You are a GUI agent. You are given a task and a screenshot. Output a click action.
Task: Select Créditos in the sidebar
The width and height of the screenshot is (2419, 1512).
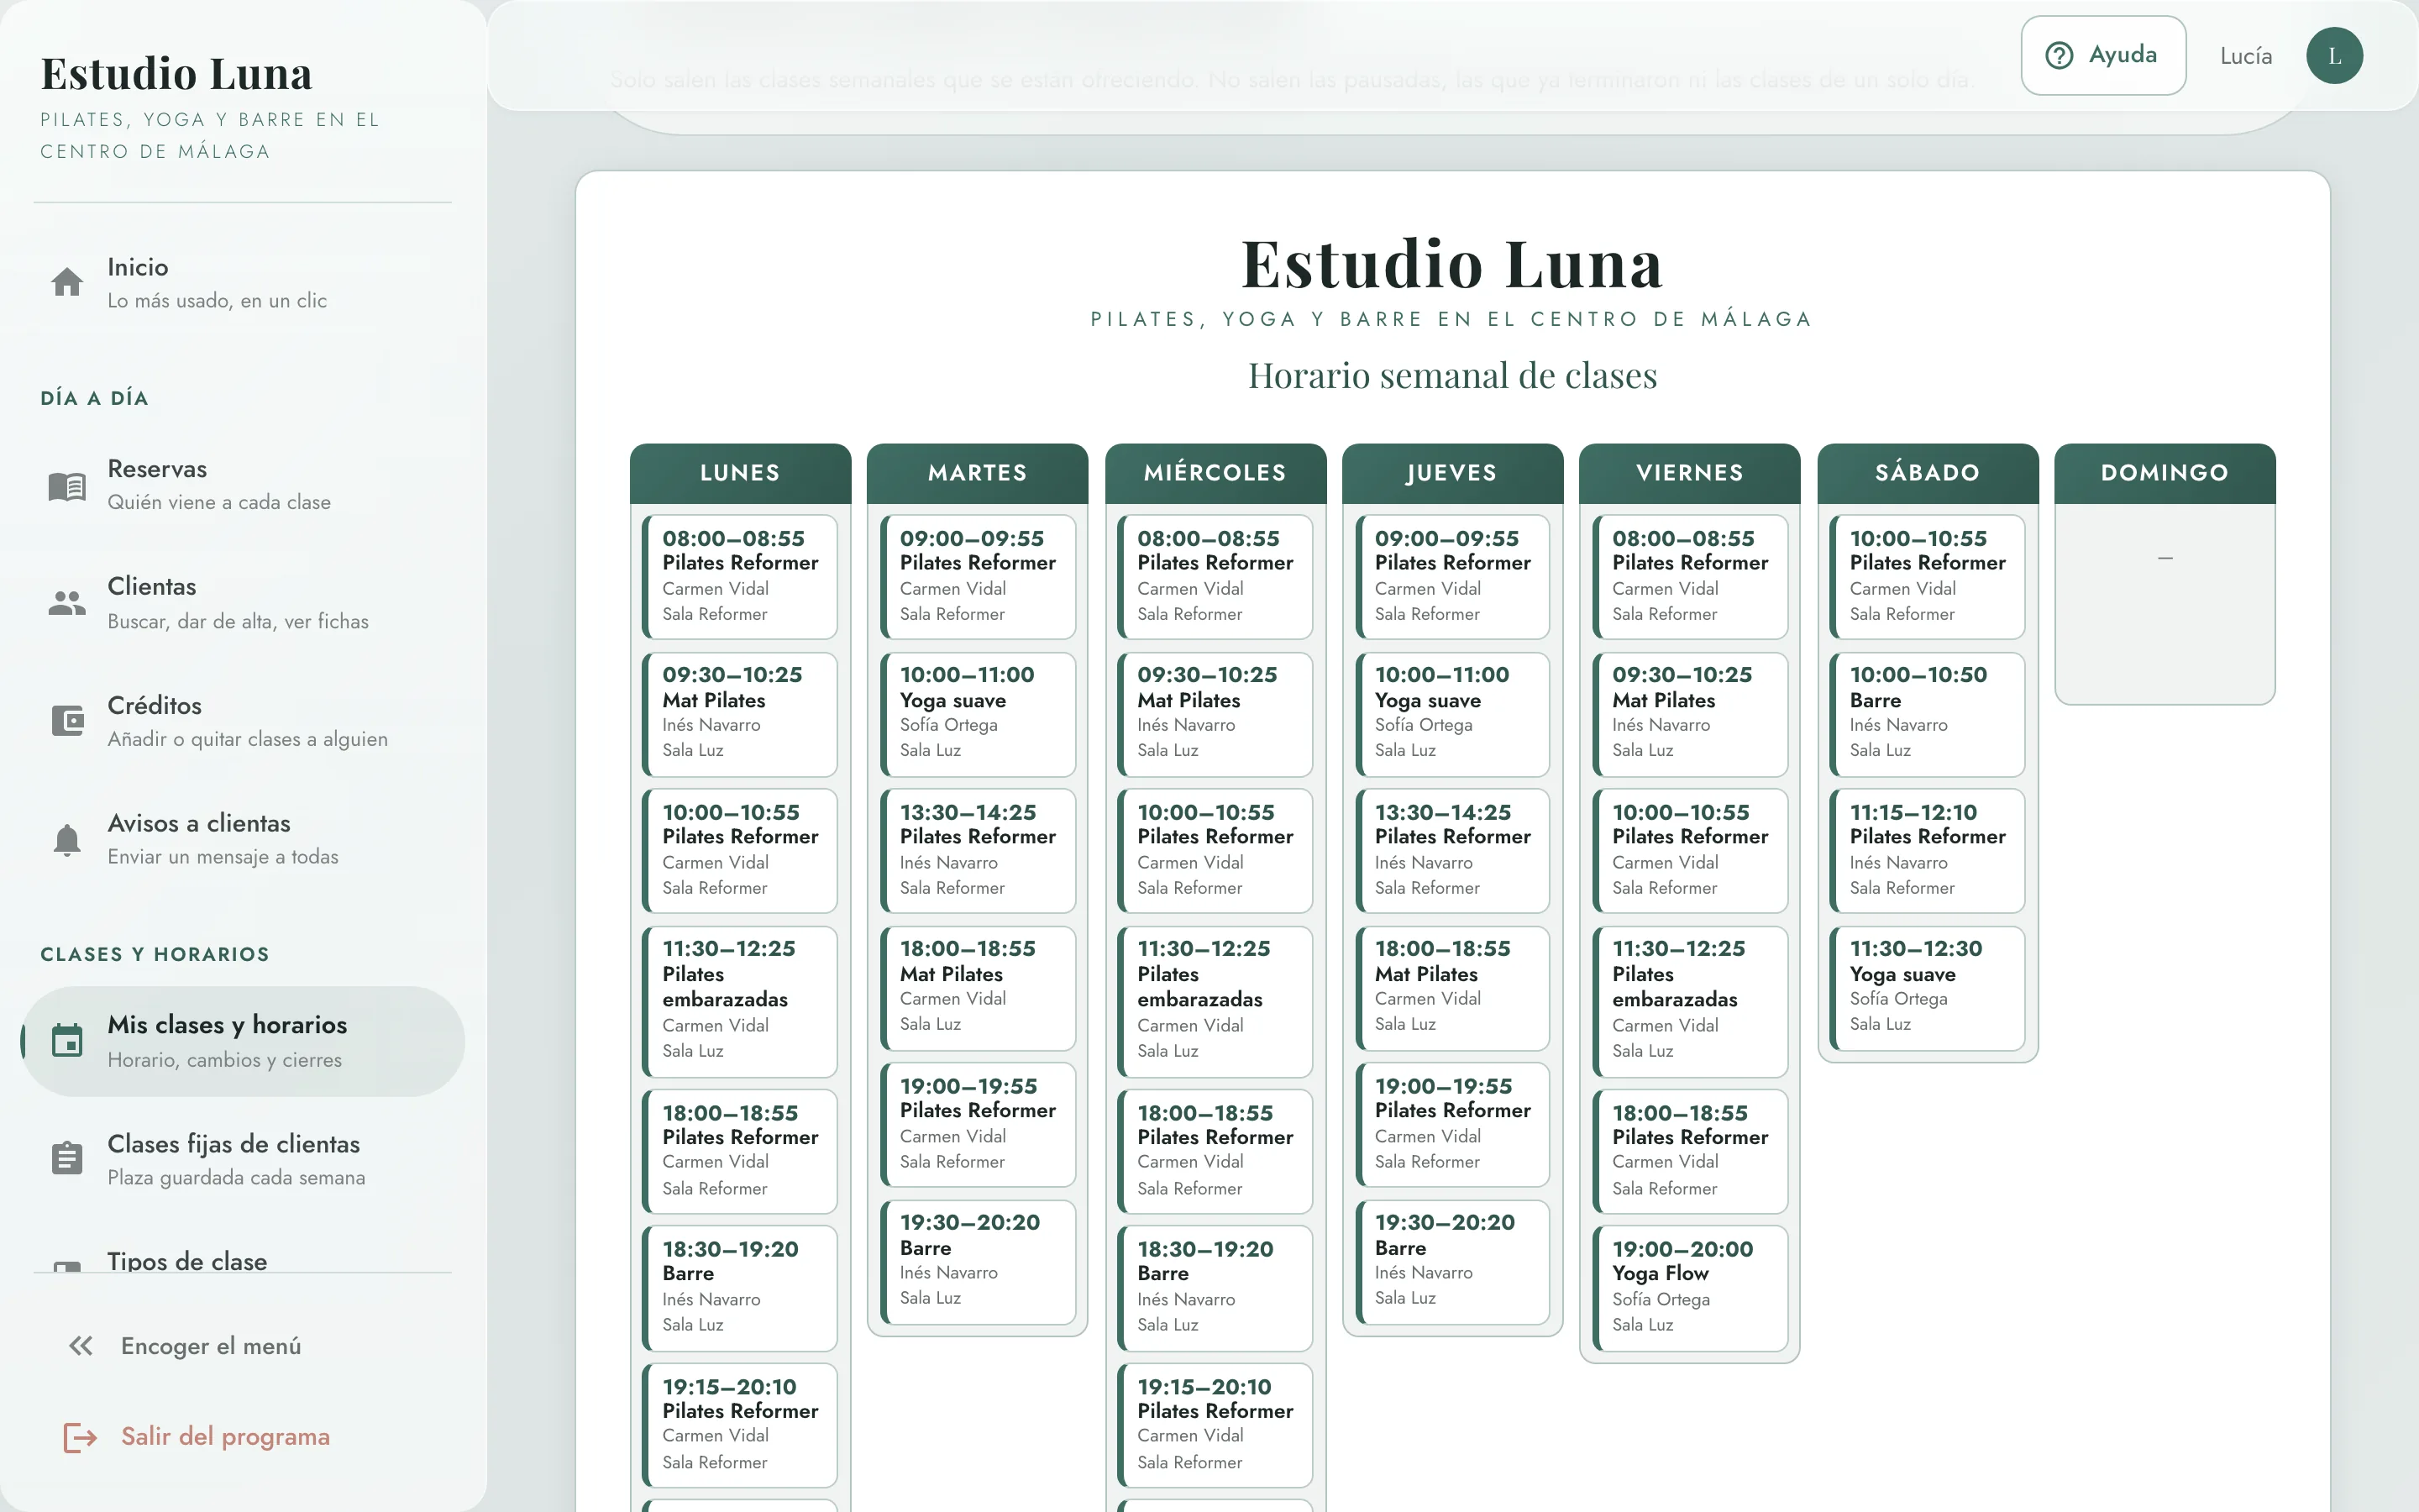coord(243,721)
